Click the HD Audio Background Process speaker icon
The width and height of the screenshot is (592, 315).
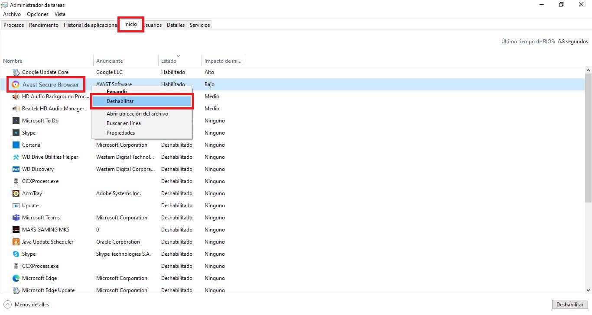[x=16, y=96]
